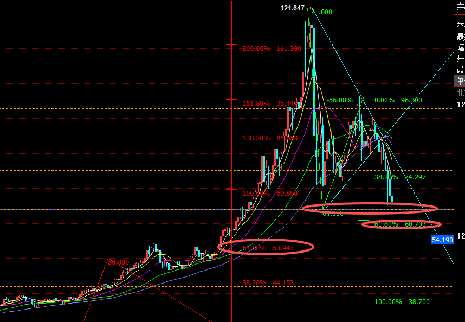Select the red 61.80% 53.947 Fibonacci label

269,248
